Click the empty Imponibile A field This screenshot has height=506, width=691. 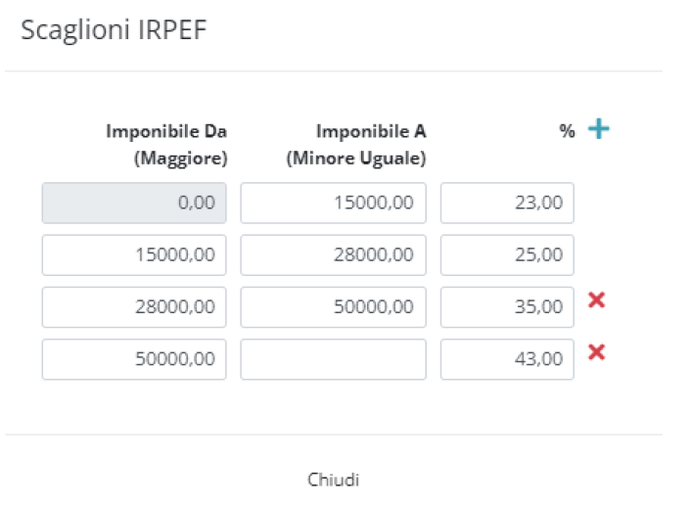pyautogui.click(x=333, y=359)
